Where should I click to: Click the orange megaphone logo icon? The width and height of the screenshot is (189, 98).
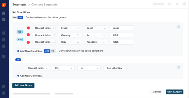point(4,5)
